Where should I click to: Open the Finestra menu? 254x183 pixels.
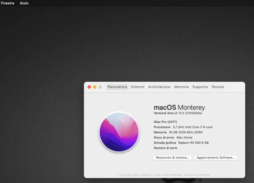coord(7,3)
